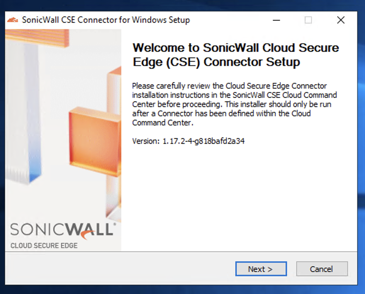Proceed by pressing the Next button
The image size is (365, 294).
pos(261,269)
